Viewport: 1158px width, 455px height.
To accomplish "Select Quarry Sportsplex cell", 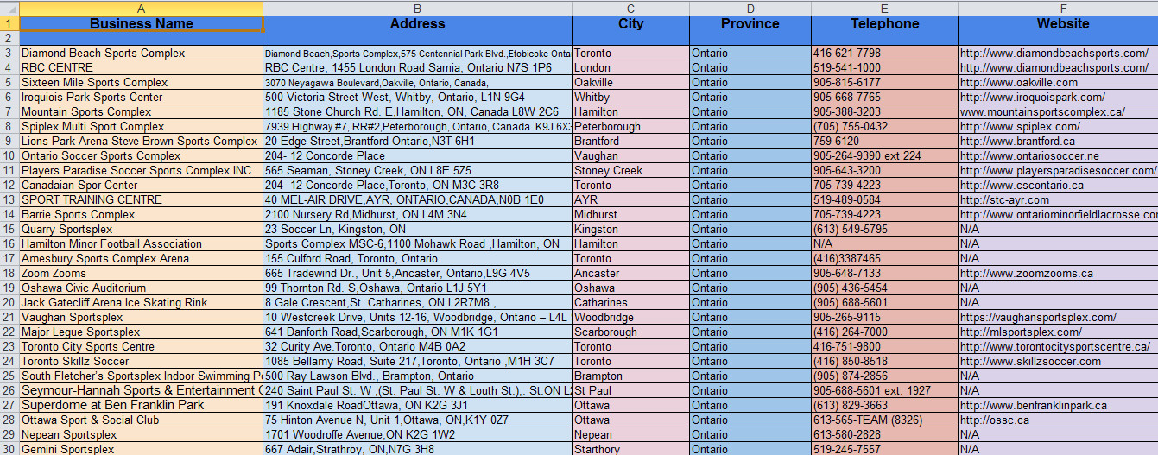I will 142,230.
